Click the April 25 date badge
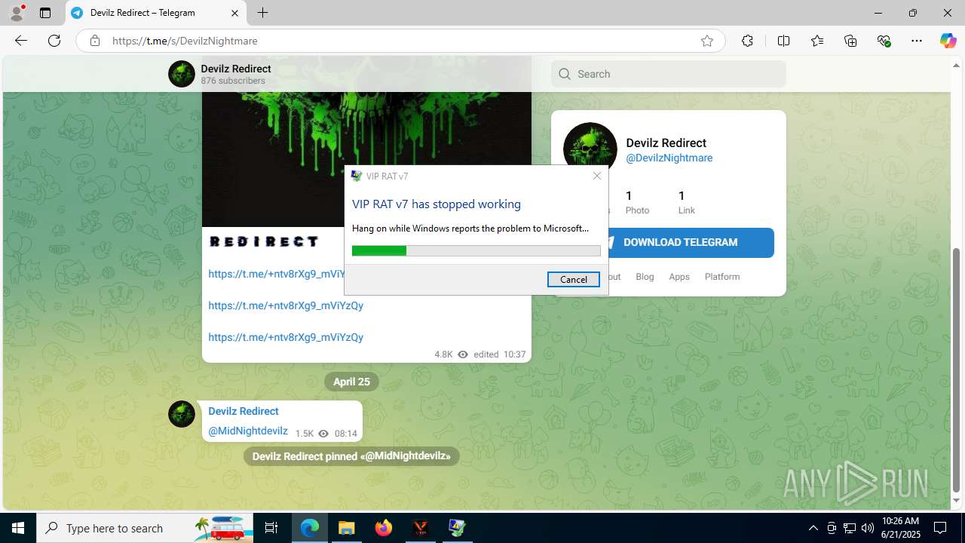This screenshot has width=965, height=543. (351, 382)
